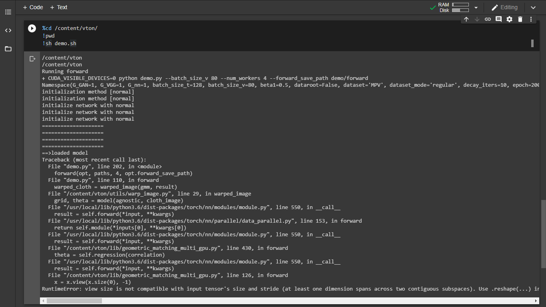Run the demo.sh code cell
Image resolution: width=546 pixels, height=307 pixels.
(32, 28)
